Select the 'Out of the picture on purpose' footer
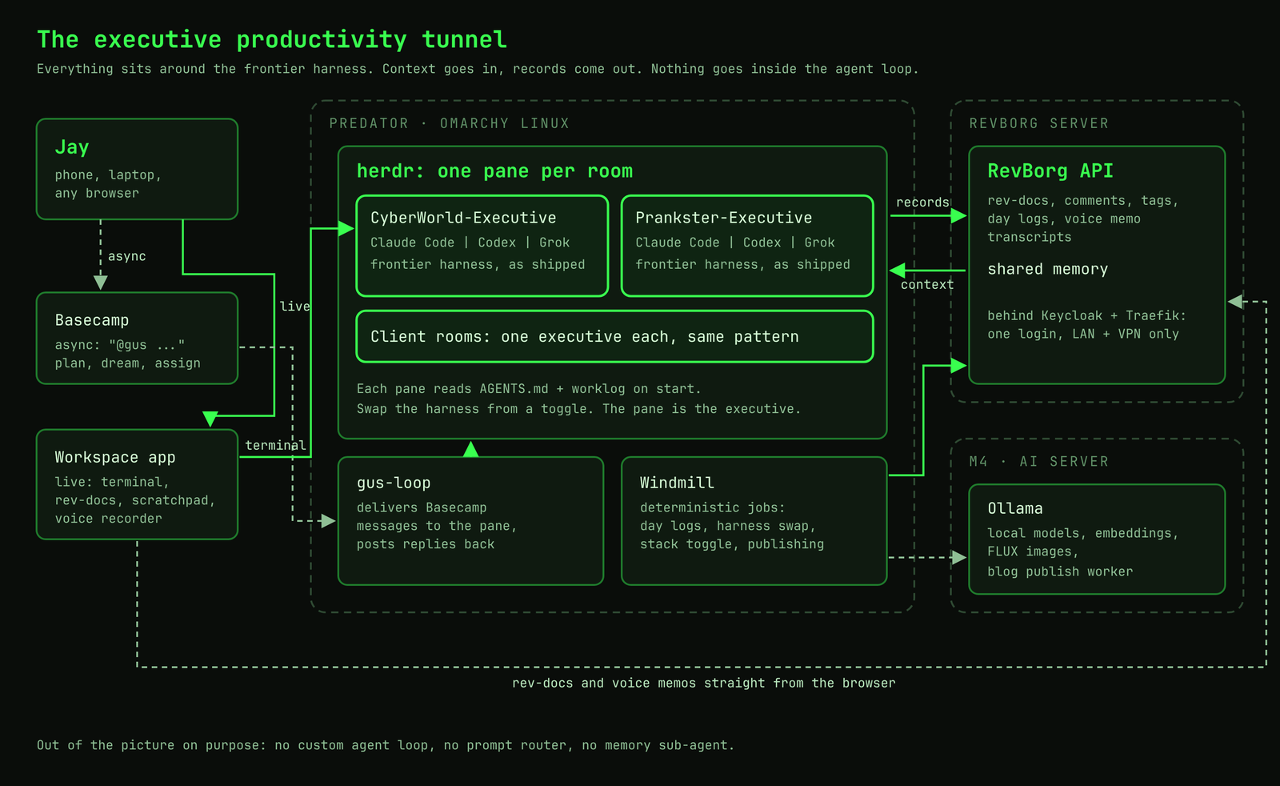Viewport: 1280px width, 786px height. point(385,745)
